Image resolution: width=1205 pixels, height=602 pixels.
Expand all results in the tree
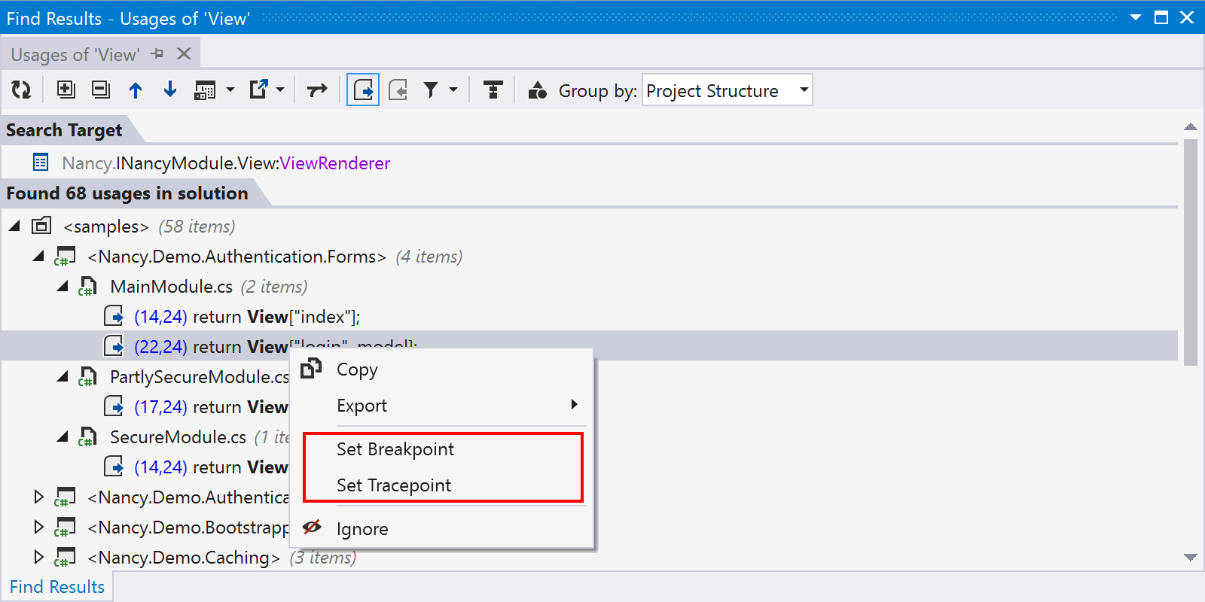point(66,90)
